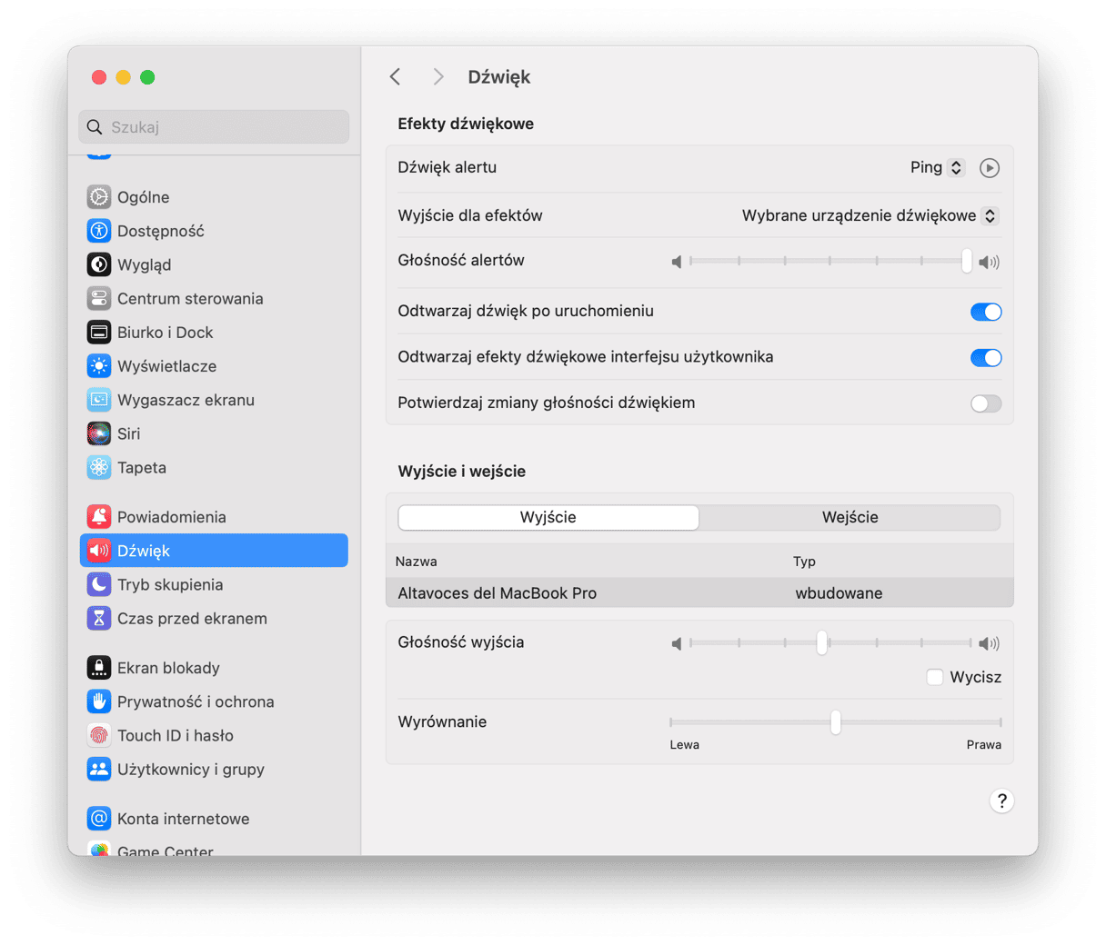This screenshot has width=1106, height=945.
Task: Click the Szukaj search field
Action: tap(214, 127)
